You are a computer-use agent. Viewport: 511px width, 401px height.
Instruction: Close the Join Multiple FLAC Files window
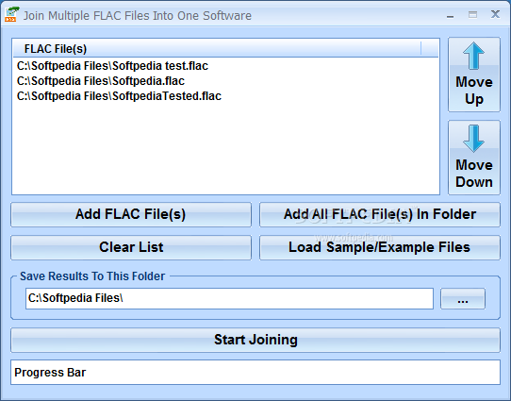tap(495, 14)
